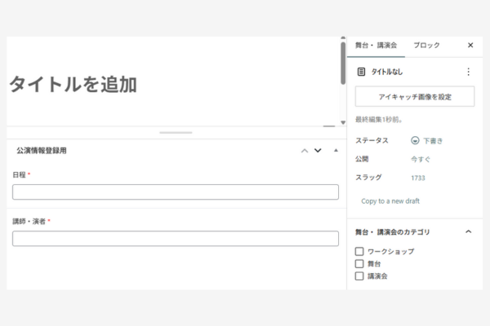Open publish date setting 今すぐ
The image size is (490, 326).
[420, 159]
